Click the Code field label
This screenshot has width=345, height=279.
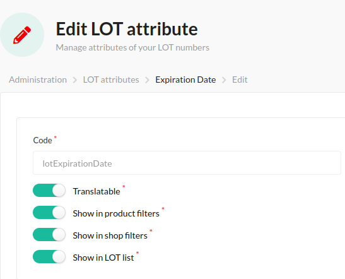tap(42, 140)
